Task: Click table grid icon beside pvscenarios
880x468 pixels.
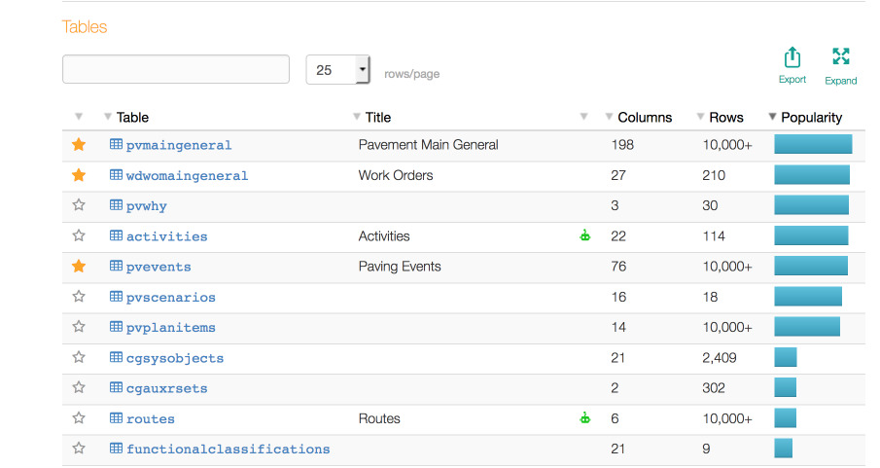Action: pos(116,297)
